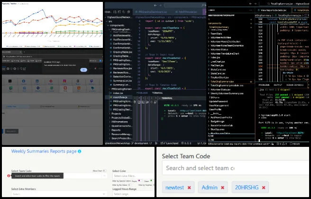Remove the newtest team code tag
Image resolution: width=311 pixels, height=199 pixels.
pyautogui.click(x=189, y=188)
